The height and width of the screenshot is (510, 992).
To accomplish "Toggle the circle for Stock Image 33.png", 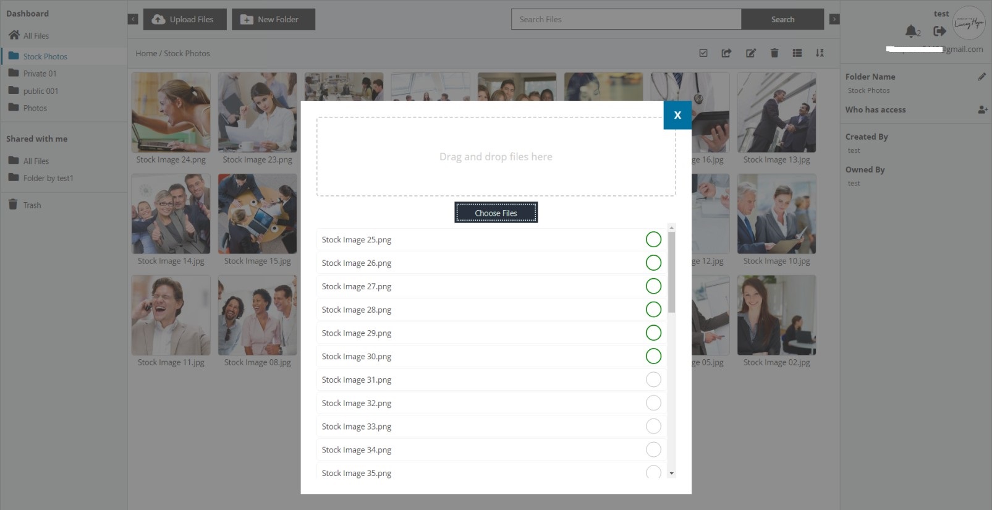I will point(653,427).
